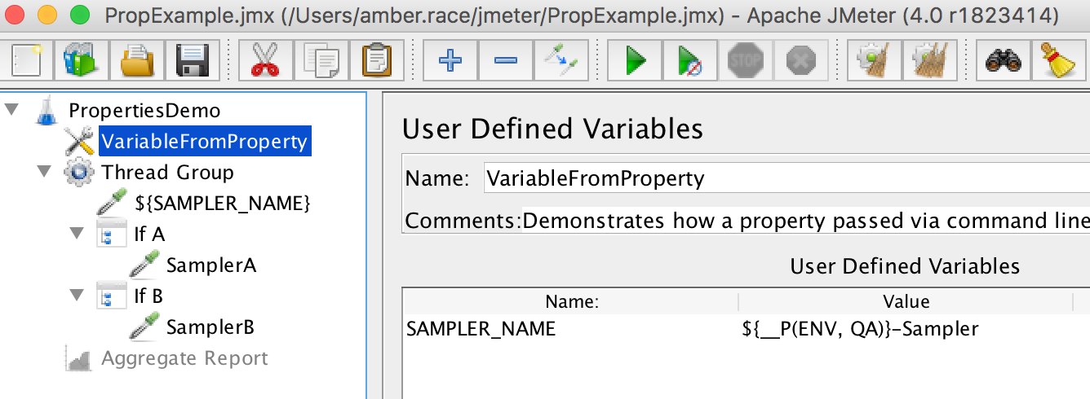This screenshot has height=399, width=1090.
Task: Collapse the PropertiesDemo tree node
Action: 11,110
